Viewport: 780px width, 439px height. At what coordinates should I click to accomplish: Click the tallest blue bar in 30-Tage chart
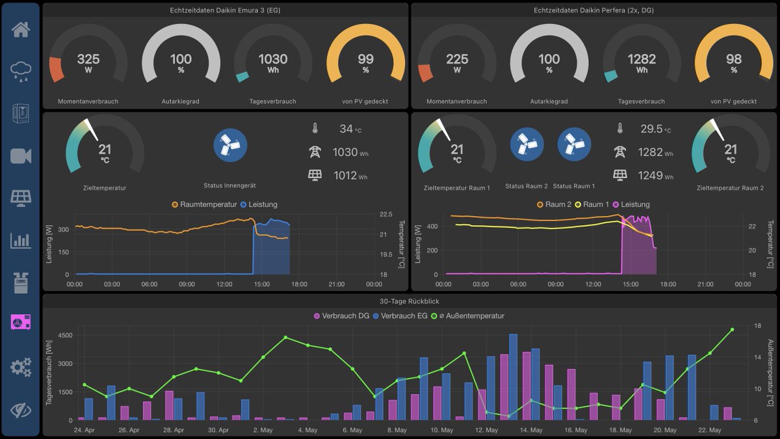pos(513,377)
